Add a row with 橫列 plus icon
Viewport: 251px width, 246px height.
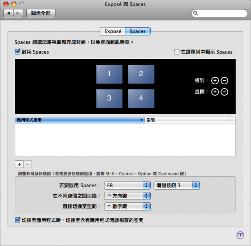point(215,80)
